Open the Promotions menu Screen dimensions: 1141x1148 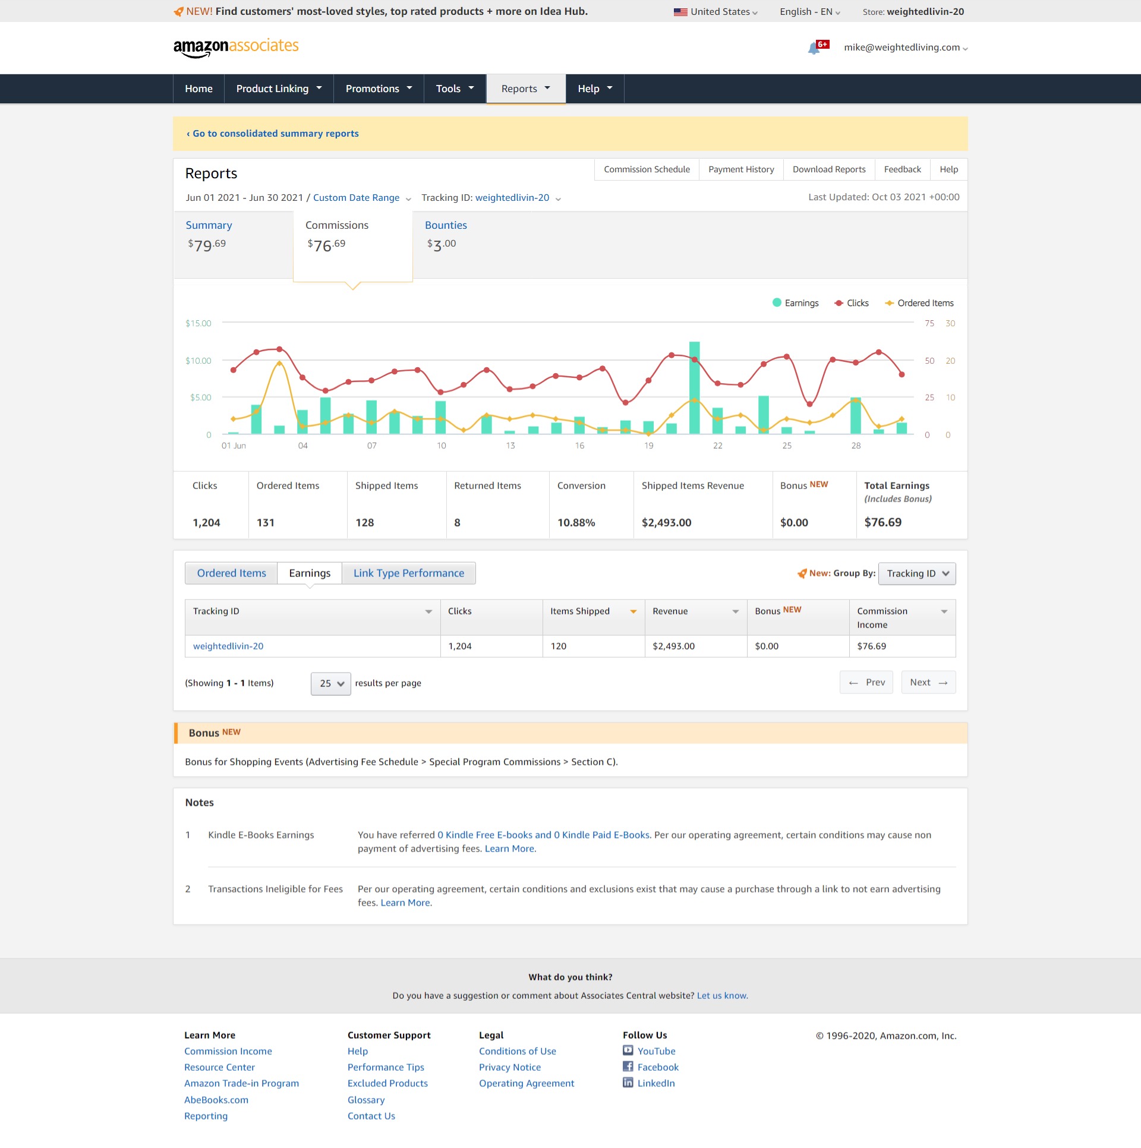pos(379,89)
